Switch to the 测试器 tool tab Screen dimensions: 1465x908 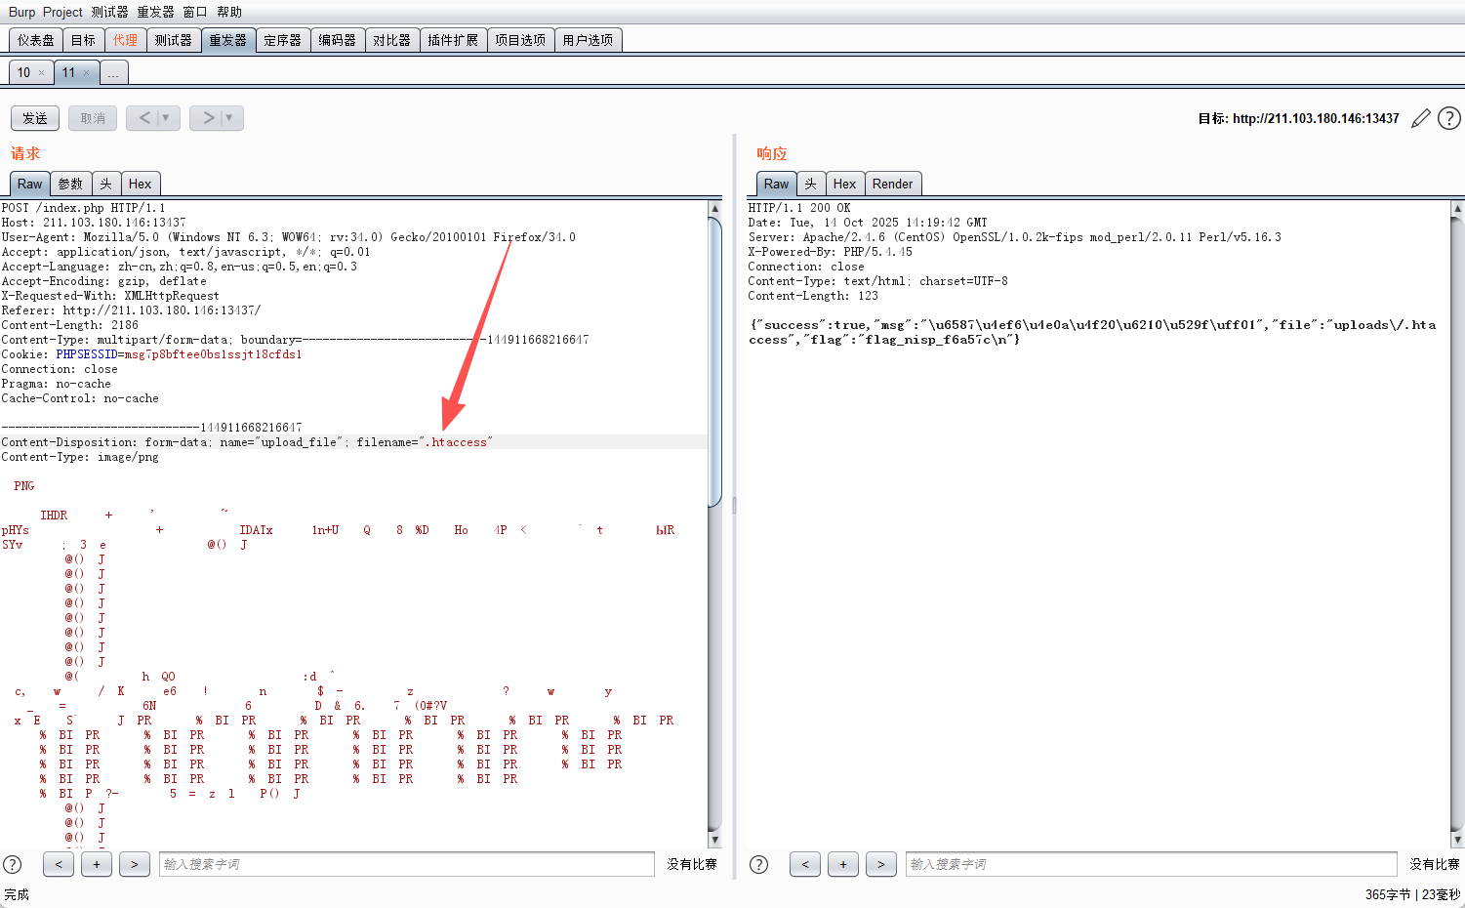point(173,40)
